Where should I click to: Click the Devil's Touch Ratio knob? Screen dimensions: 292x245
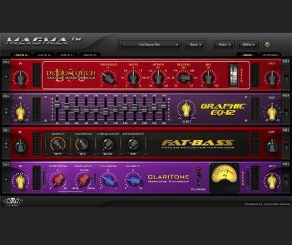point(133,78)
